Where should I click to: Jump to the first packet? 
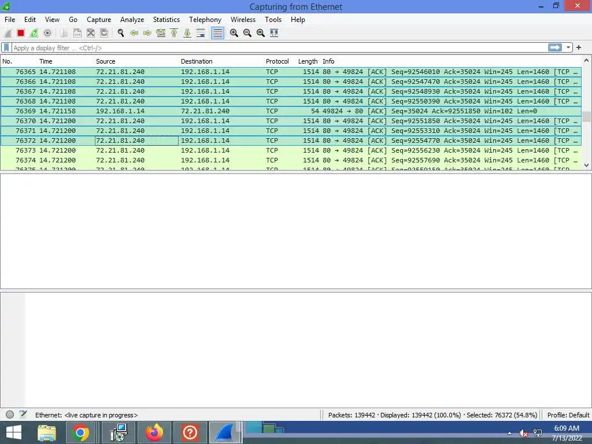(174, 33)
